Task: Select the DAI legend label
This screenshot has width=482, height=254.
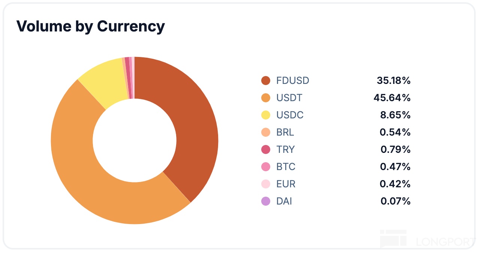Action: point(284,201)
